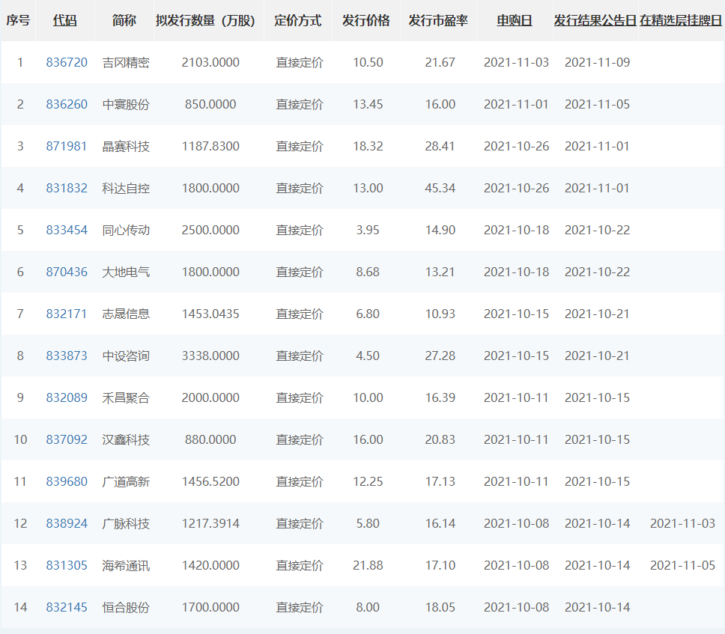Click the 代码 column header

point(64,21)
